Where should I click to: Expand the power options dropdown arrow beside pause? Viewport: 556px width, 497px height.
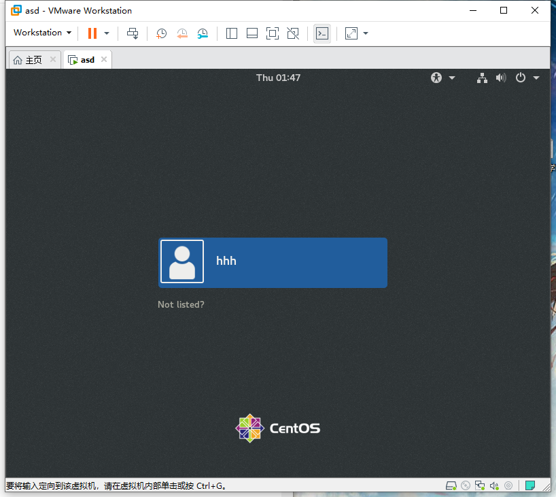[x=107, y=33]
